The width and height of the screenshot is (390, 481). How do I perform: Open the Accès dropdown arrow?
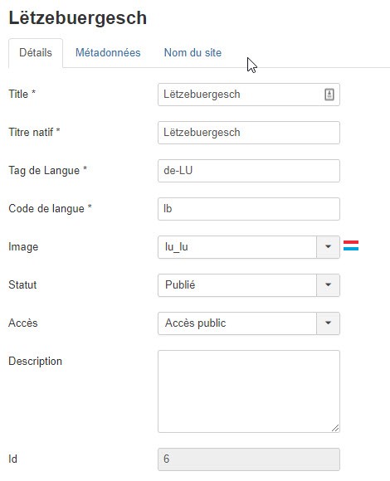tap(328, 323)
